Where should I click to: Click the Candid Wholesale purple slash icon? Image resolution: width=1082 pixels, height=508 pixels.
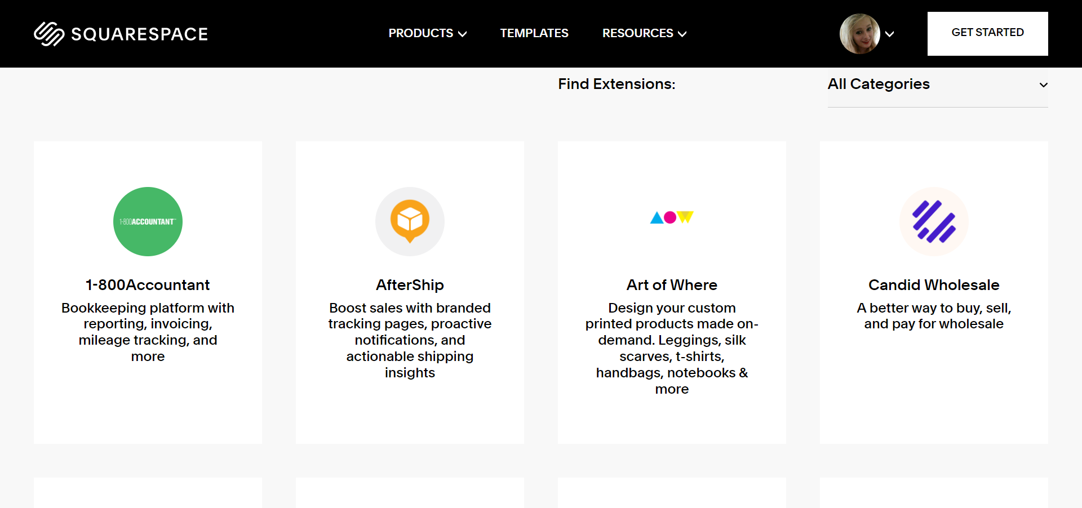pos(933,221)
